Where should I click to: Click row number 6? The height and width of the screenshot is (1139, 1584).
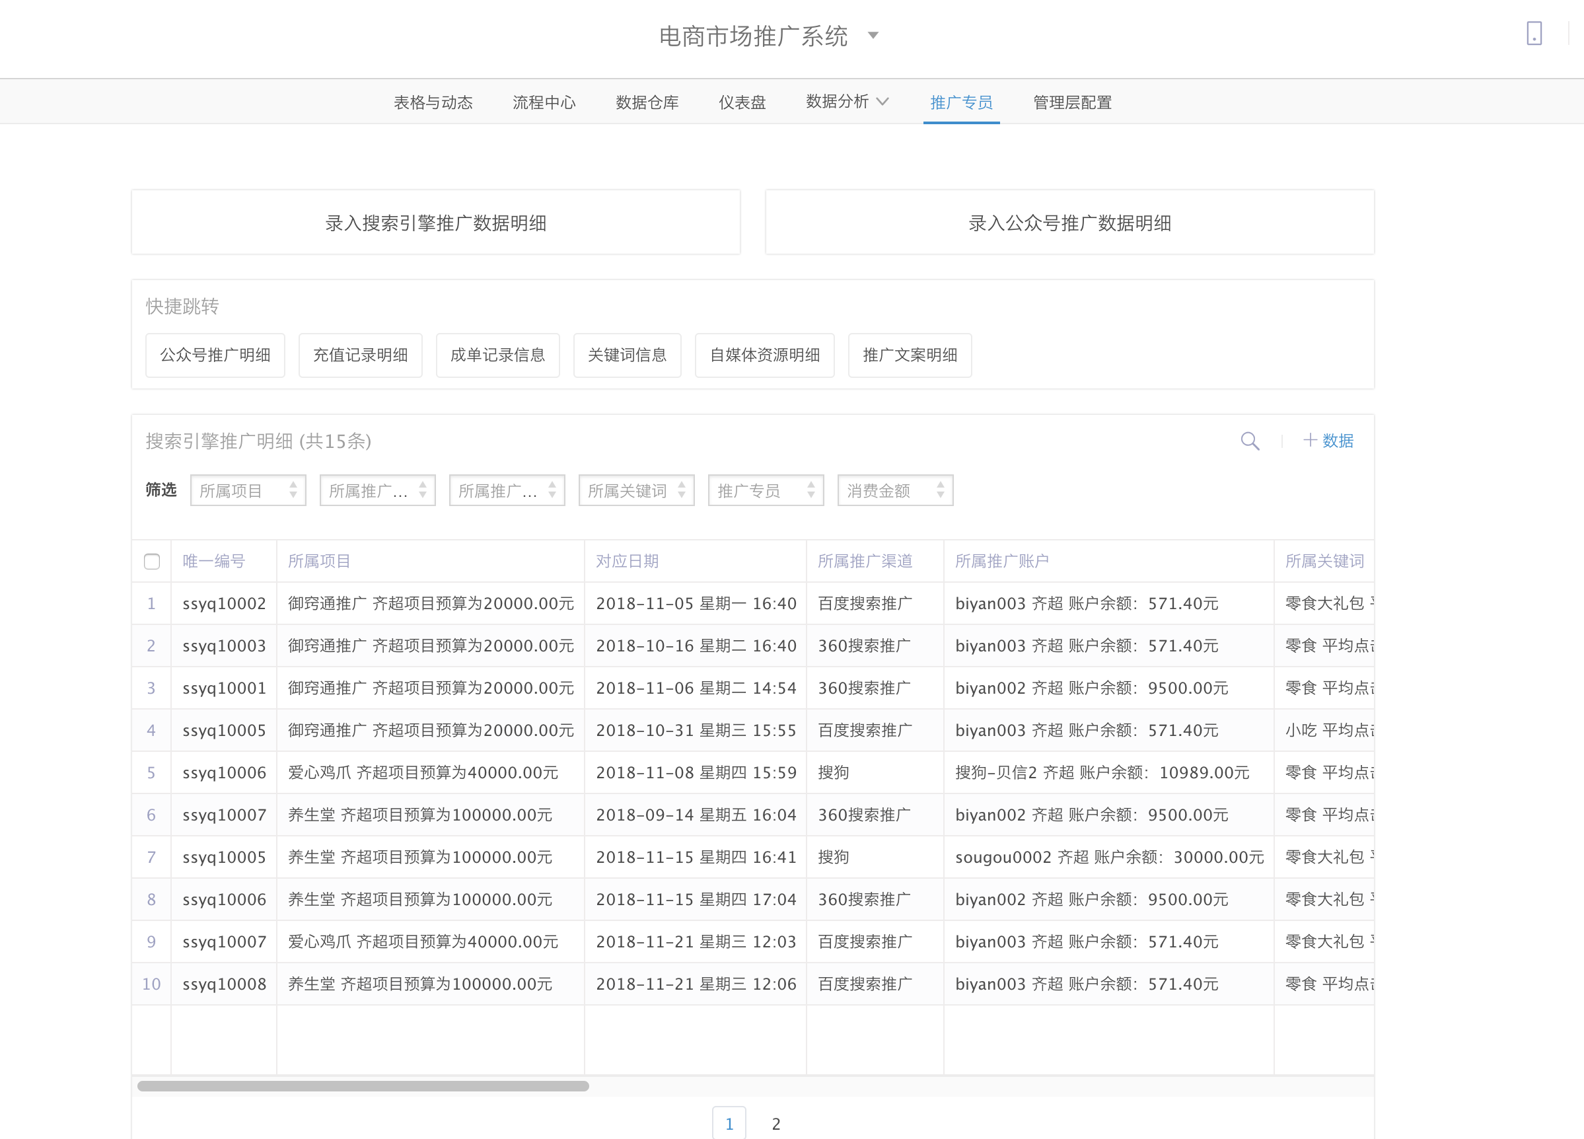tap(151, 815)
